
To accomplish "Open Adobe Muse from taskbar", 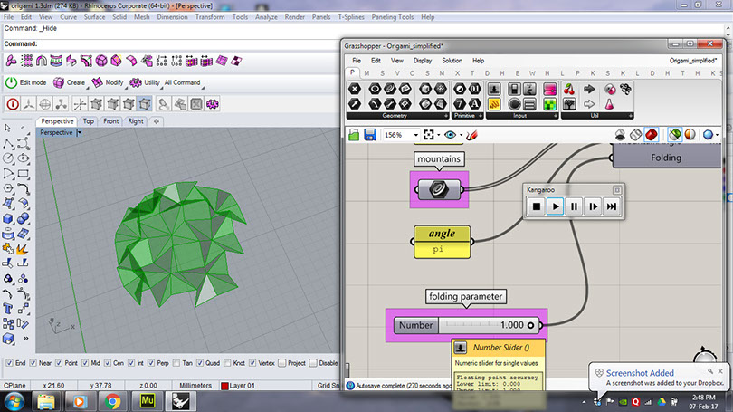I will coord(148,401).
